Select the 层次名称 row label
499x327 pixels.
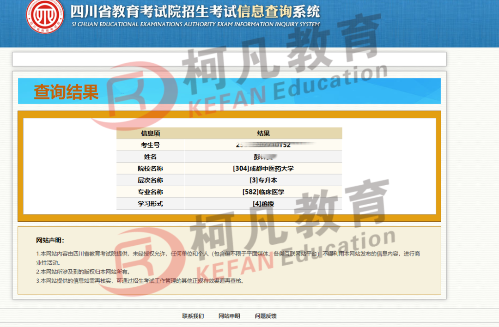coord(150,180)
